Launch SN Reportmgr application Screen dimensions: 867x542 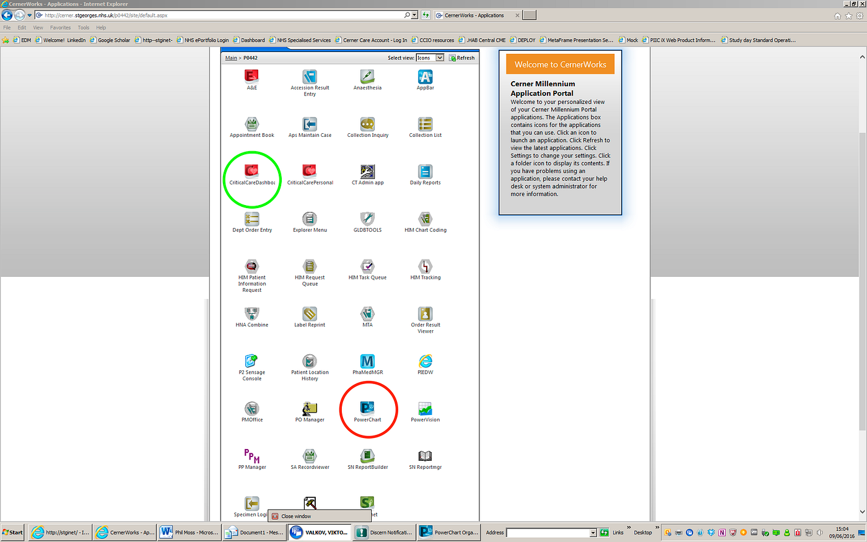click(425, 457)
